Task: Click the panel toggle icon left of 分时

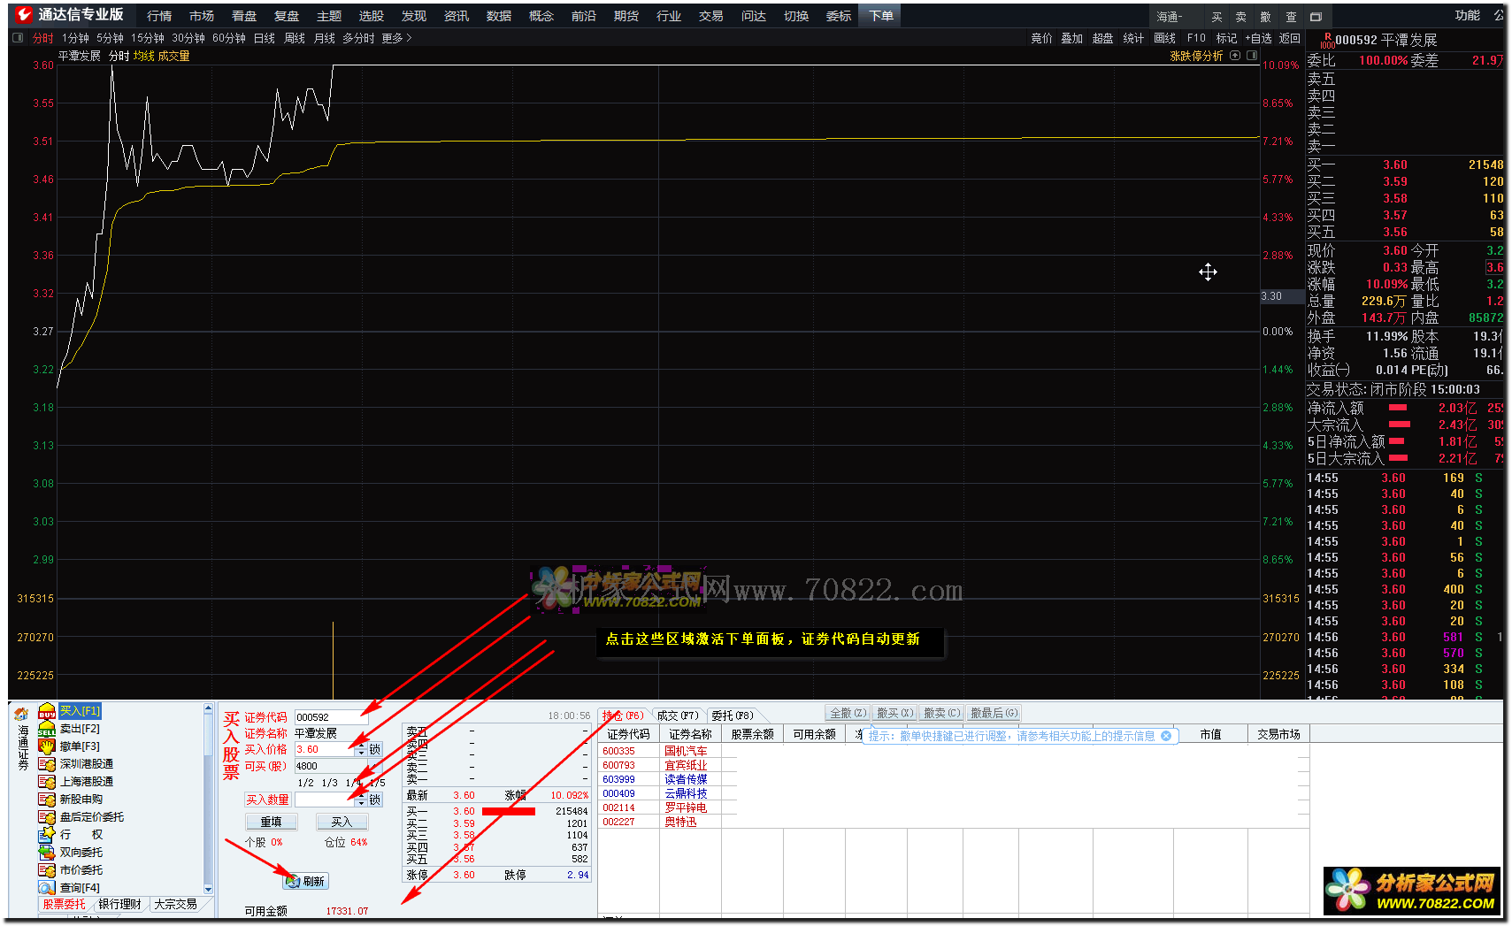Action: [18, 38]
